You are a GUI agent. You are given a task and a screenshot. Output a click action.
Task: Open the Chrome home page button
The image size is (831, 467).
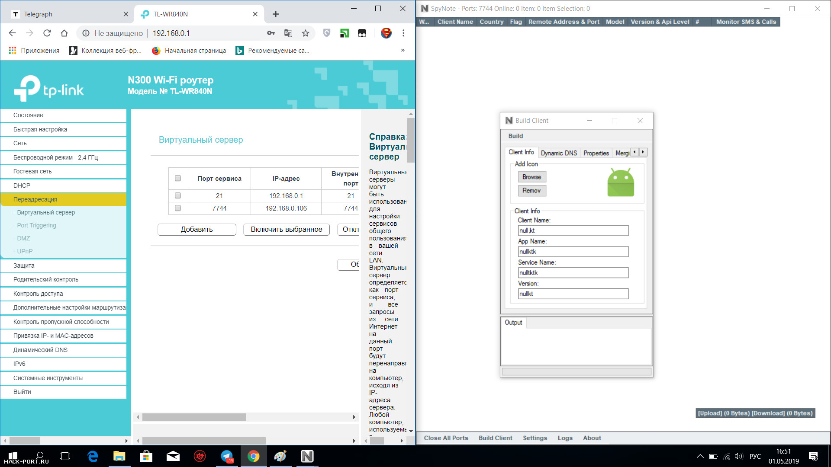(64, 33)
